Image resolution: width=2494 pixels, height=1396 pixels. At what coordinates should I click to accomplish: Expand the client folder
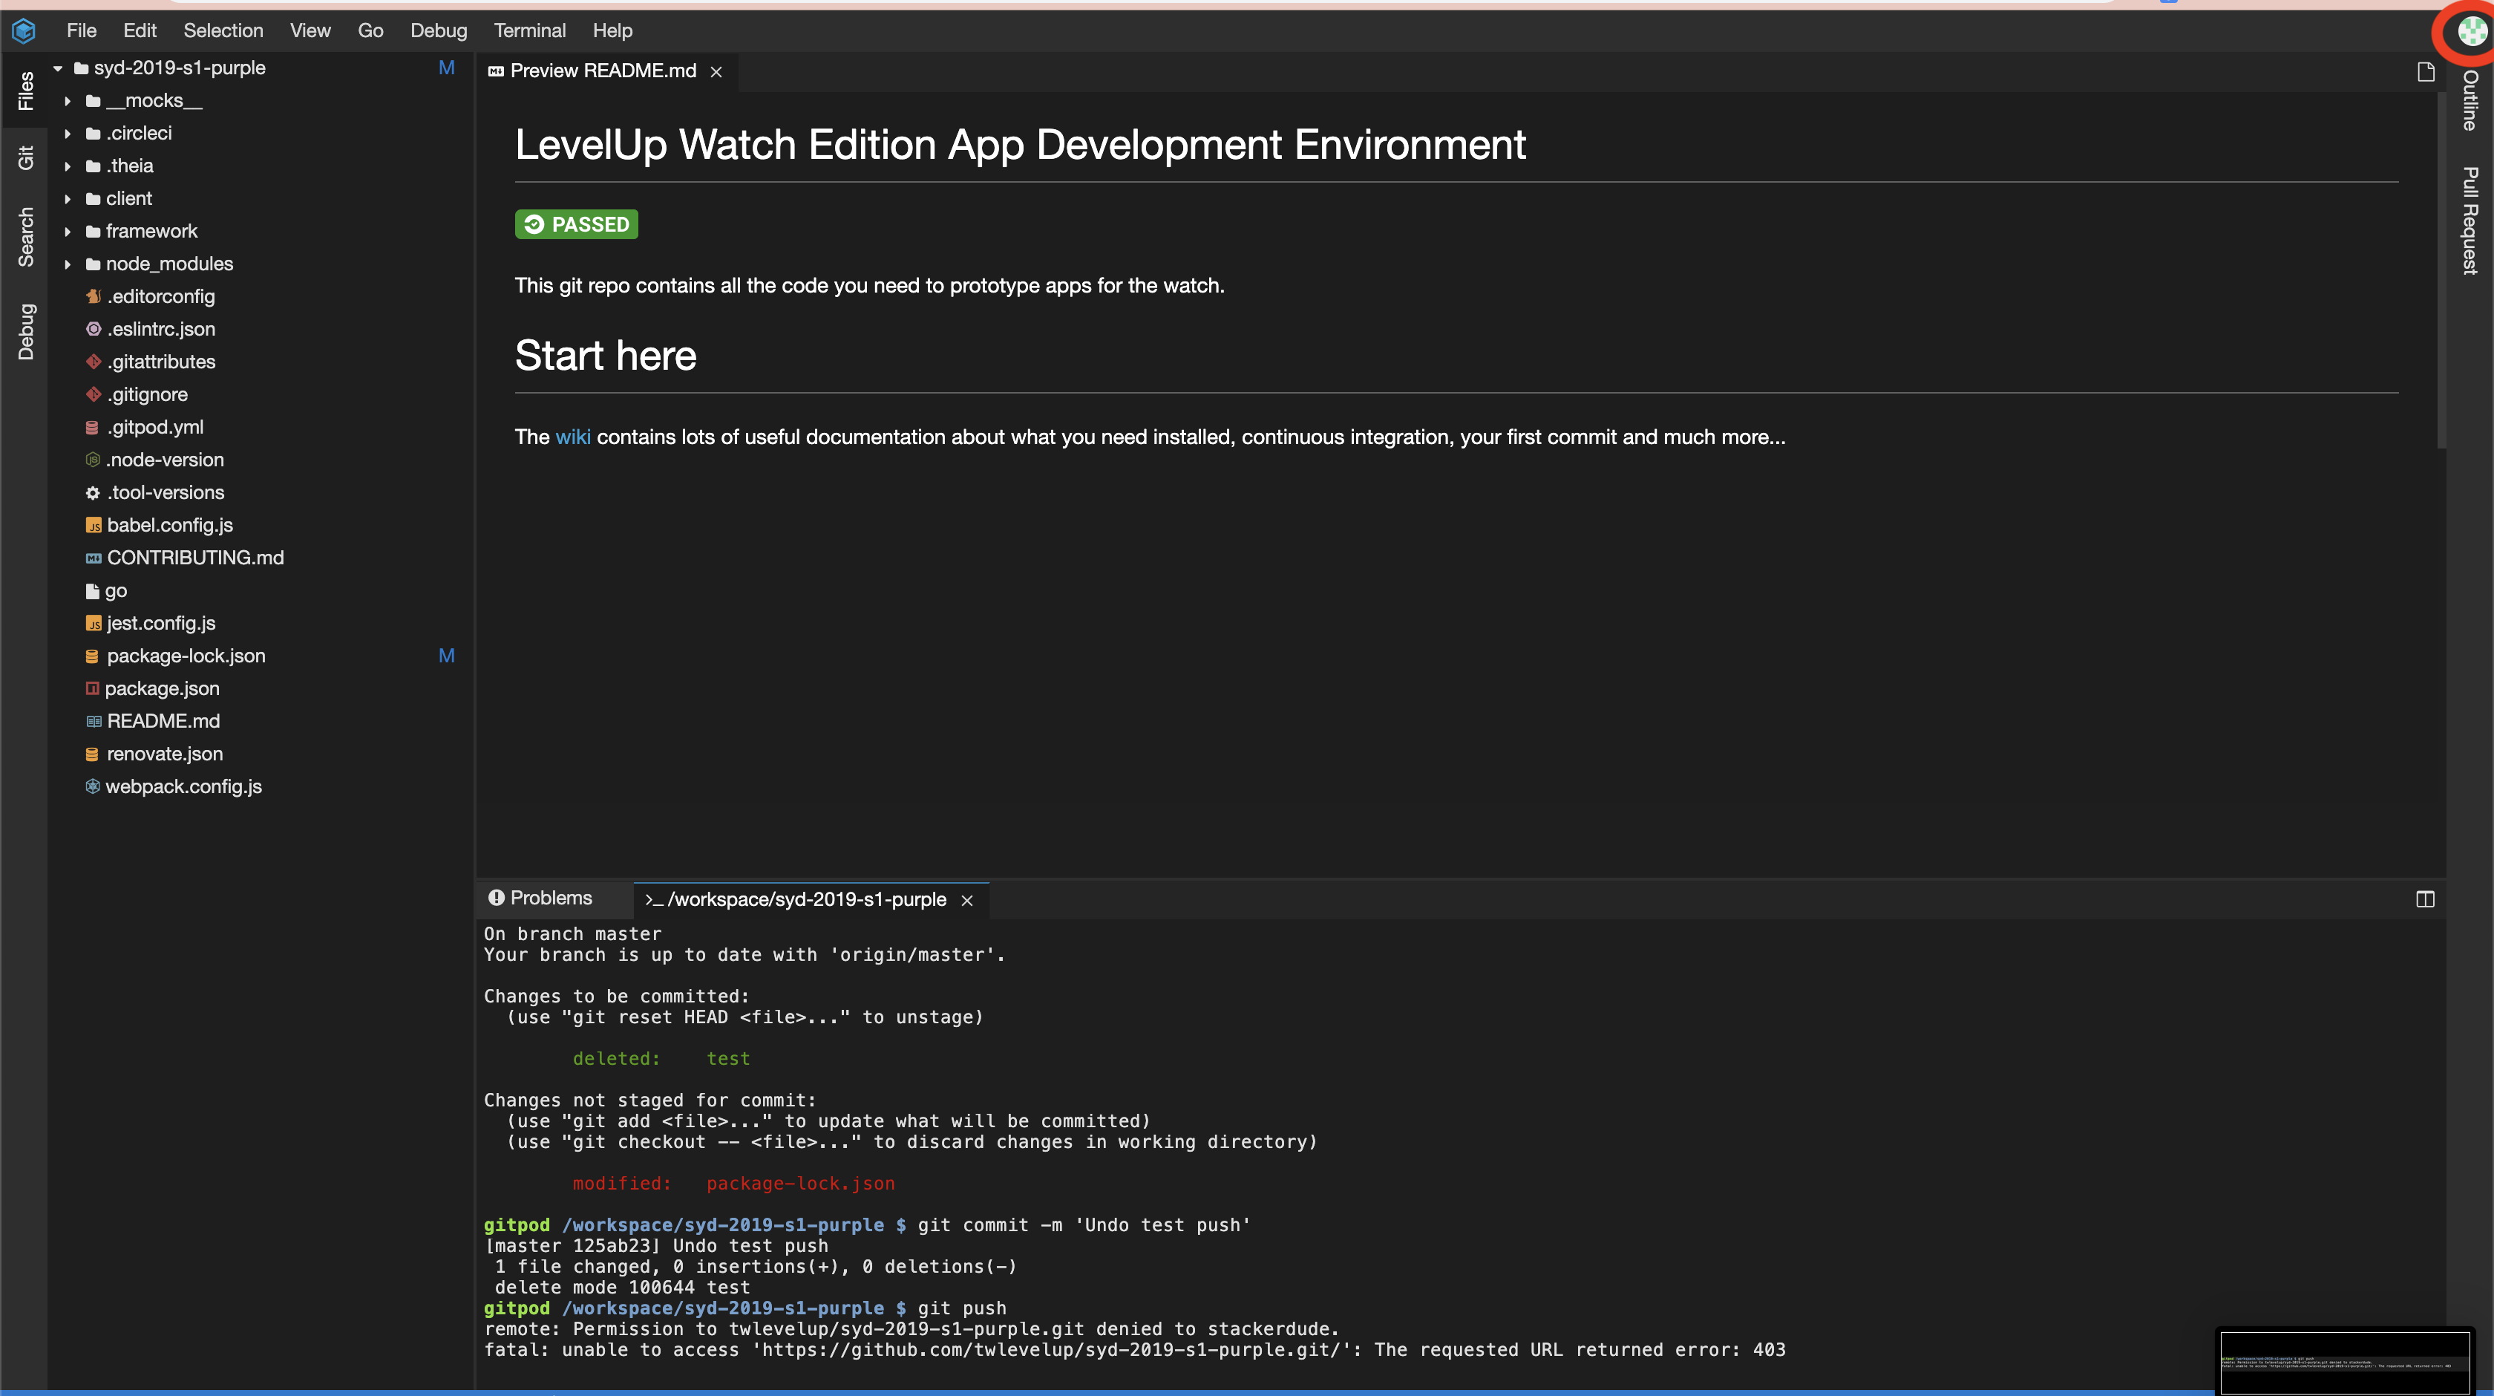tap(68, 198)
